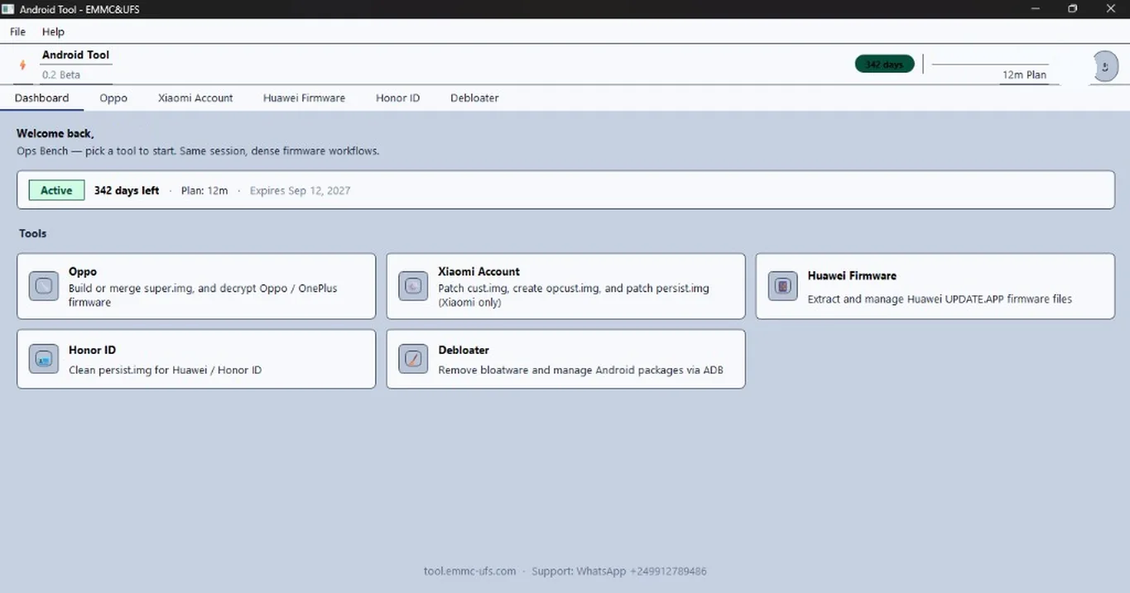Click the "0.2 Beta" version label
1130x593 pixels.
(61, 74)
